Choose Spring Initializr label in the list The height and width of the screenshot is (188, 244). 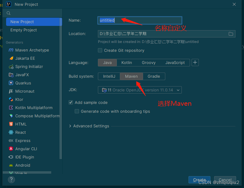coord(29,67)
